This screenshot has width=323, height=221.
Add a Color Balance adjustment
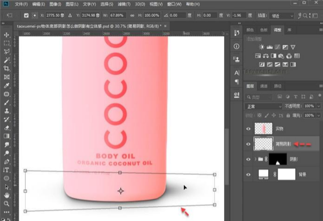(265, 56)
